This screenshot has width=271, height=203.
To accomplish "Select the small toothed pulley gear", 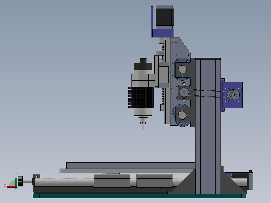I will click(x=184, y=93).
